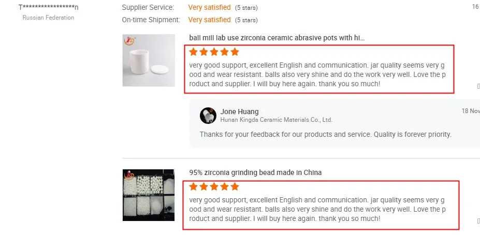Image resolution: width=480 pixels, height=238 pixels.
Task: Open the zirconia grinding beads product thumbnail
Action: pos(149,195)
